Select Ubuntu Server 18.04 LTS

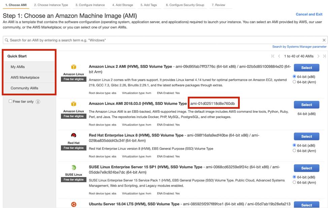306,205
